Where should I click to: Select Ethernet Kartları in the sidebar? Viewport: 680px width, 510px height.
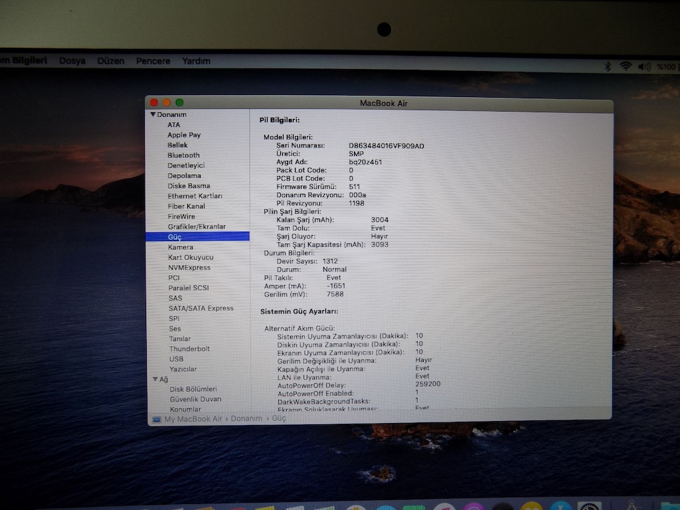[195, 196]
